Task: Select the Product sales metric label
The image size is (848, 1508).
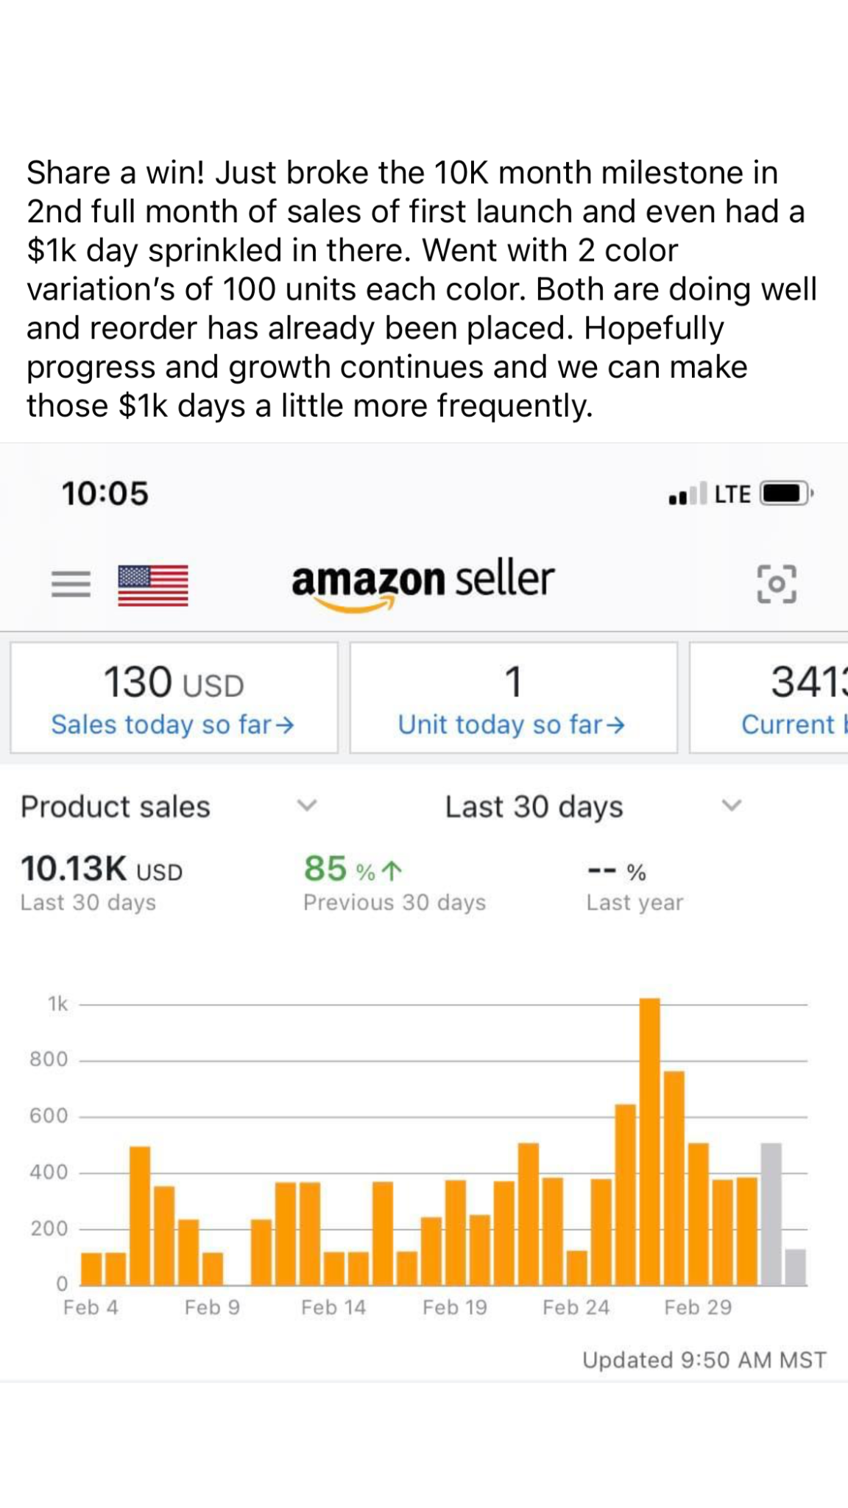Action: (116, 807)
